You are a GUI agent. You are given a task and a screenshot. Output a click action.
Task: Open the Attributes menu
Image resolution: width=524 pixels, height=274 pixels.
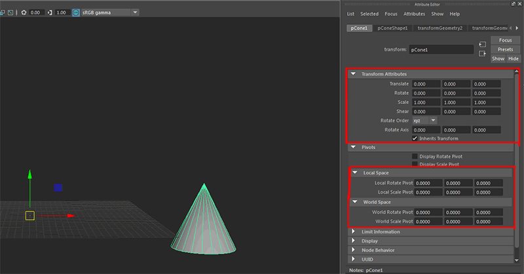tap(414, 14)
